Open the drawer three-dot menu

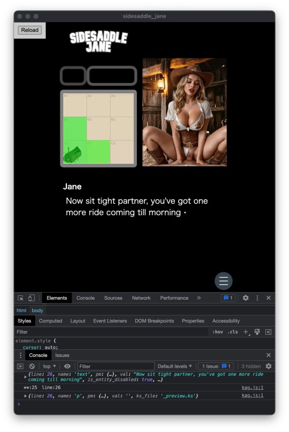point(20,355)
